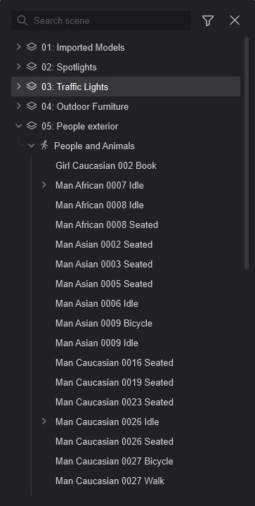This screenshot has width=255, height=506.
Task: Select Man Caucasian 0027 Walk
Action: 110,481
